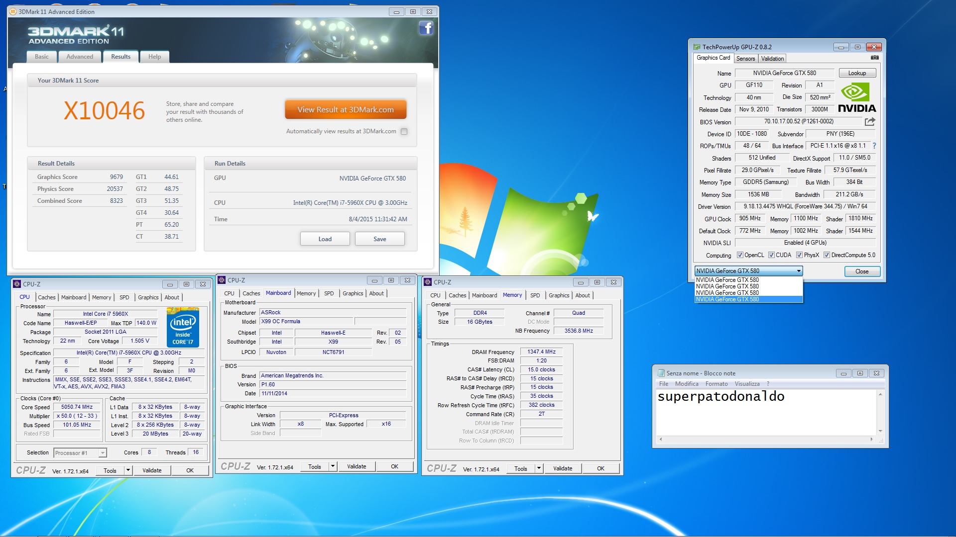Click the Notepad vertical scrollbar up arrow
956x537 pixels.
[x=880, y=394]
